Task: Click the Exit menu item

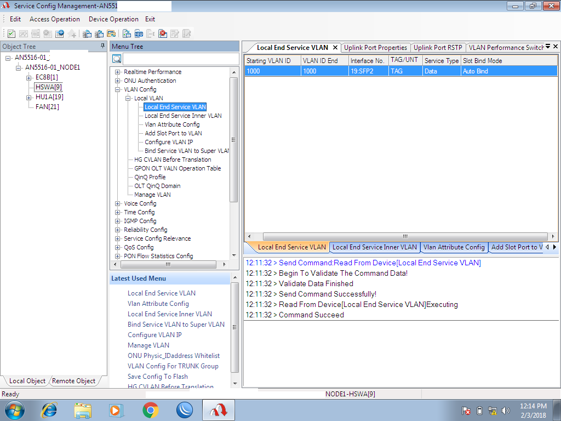Action: [150, 19]
